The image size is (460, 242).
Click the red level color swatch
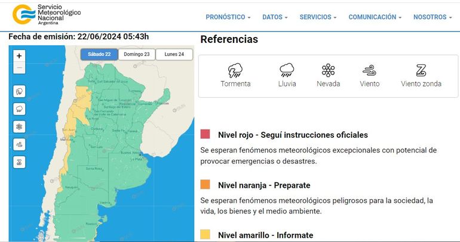tap(206, 135)
